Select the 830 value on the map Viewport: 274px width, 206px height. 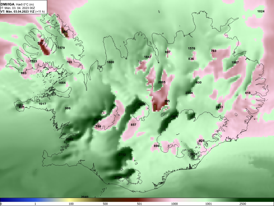tap(199, 82)
